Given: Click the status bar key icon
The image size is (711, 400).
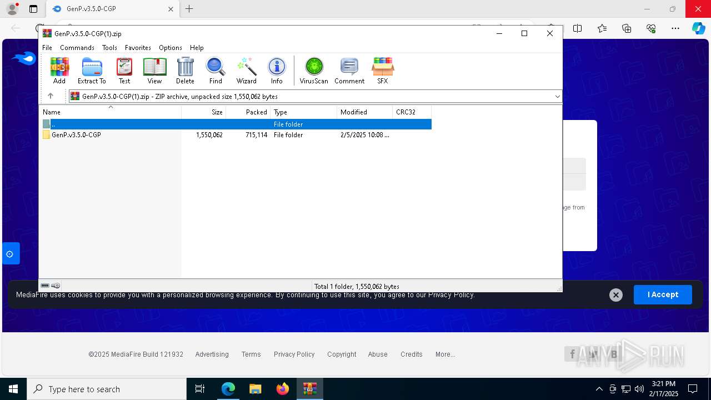Looking at the screenshot, I should (56, 286).
